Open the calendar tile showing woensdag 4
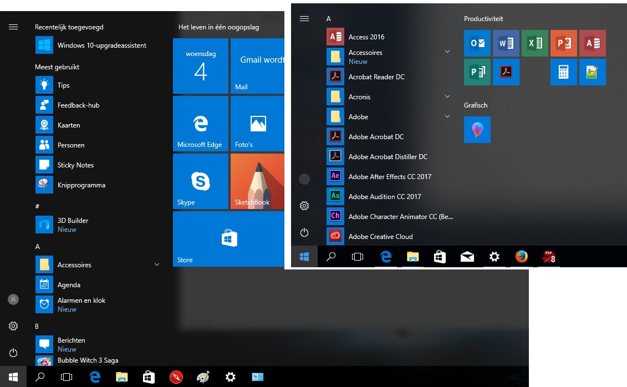The image size is (627, 387). (201, 66)
